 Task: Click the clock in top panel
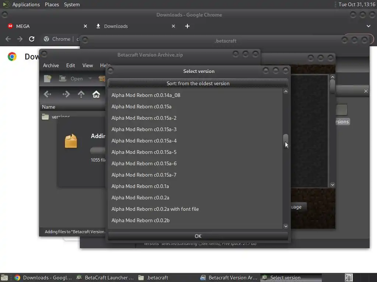[x=357, y=4]
